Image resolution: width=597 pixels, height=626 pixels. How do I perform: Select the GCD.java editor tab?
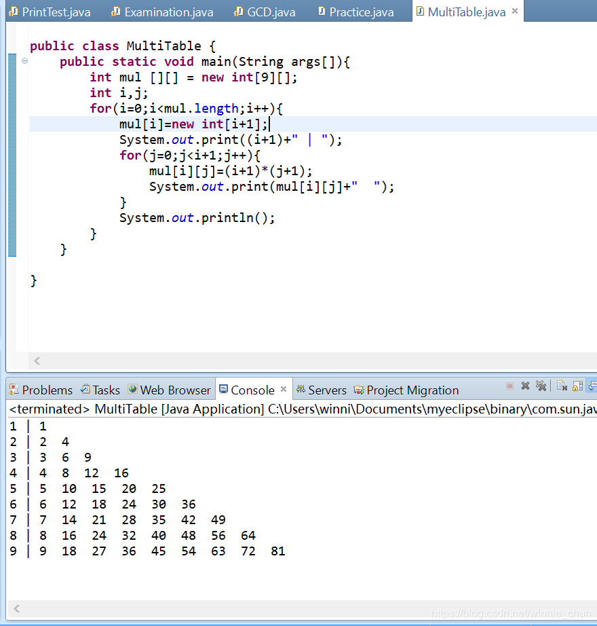[265, 12]
